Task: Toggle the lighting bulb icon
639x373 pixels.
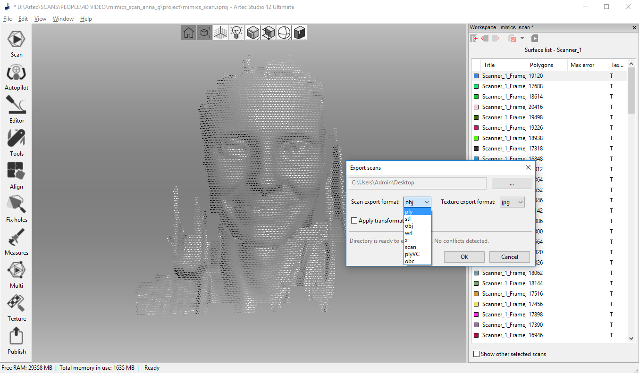Action: tap(236, 33)
